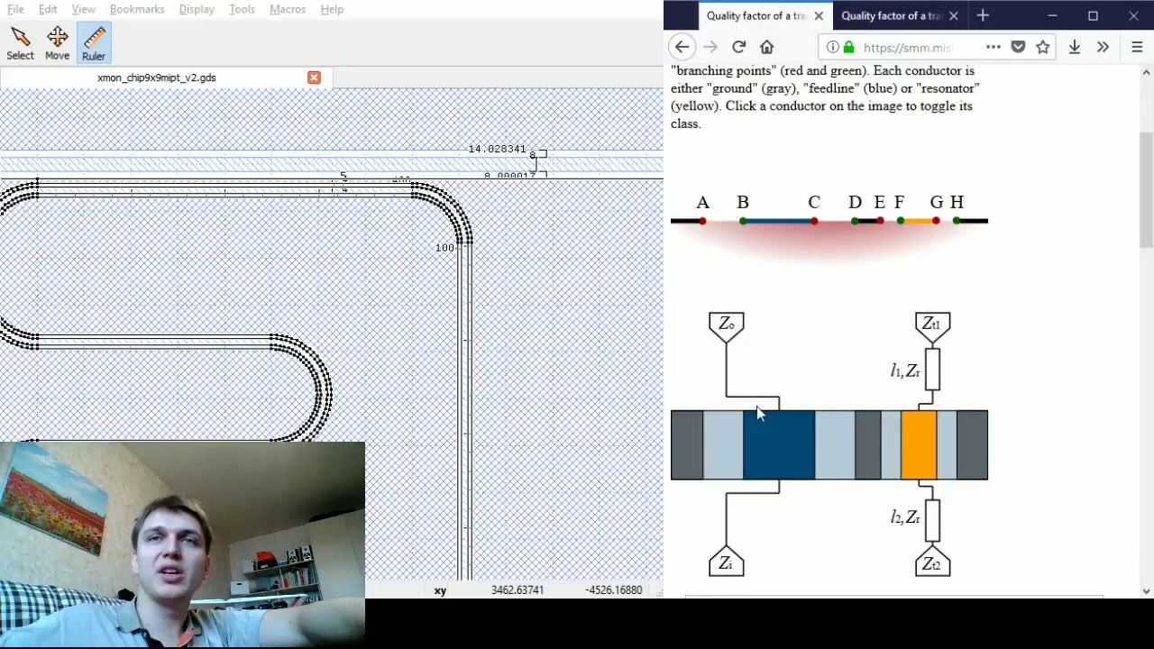Viewport: 1154px width, 649px height.
Task: Click the lower l2,Zr transmission line stub
Action: (x=932, y=521)
